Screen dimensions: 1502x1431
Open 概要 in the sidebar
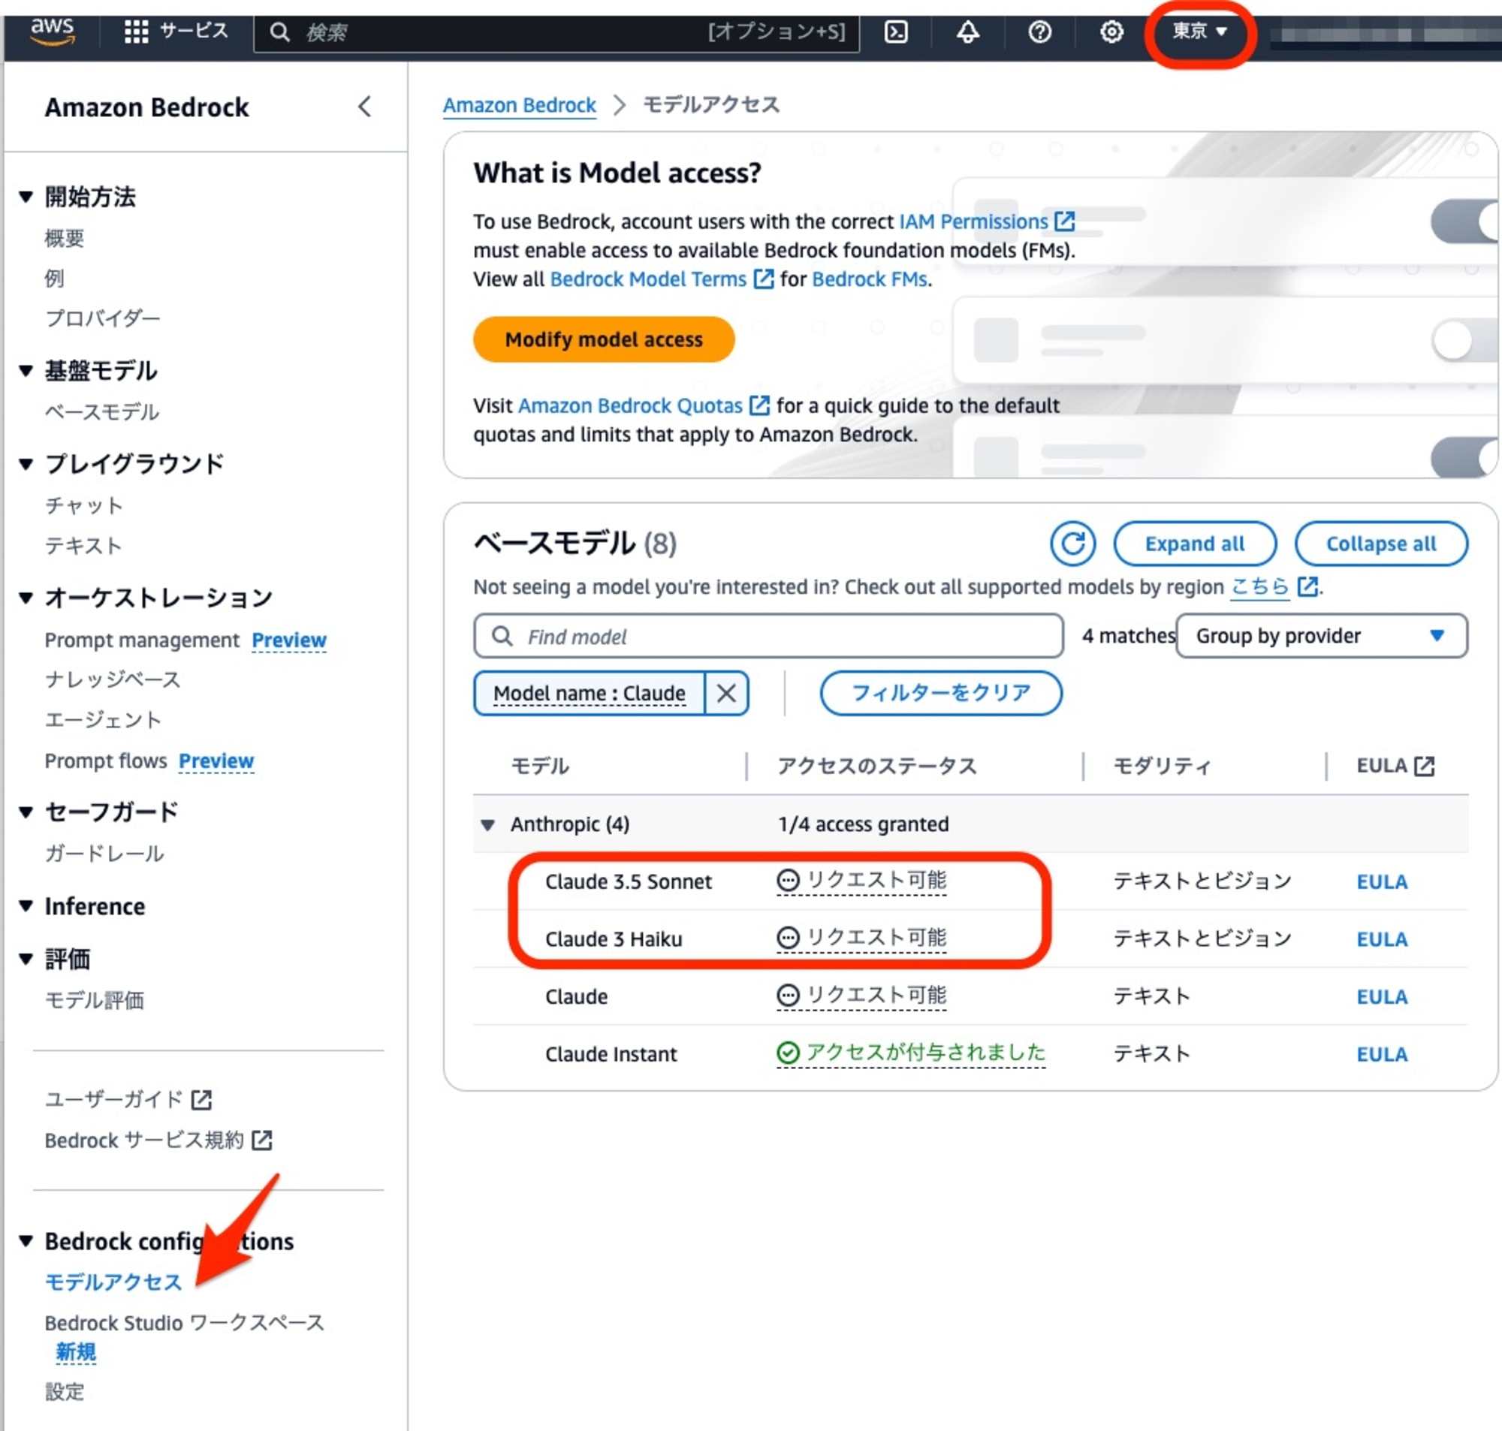(x=64, y=238)
